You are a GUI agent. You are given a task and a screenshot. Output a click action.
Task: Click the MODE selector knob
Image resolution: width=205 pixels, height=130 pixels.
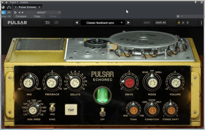(152, 82)
